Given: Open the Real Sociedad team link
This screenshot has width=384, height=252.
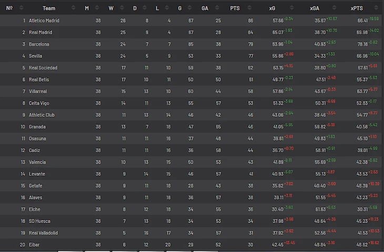Looking at the screenshot, I should click(43, 68).
